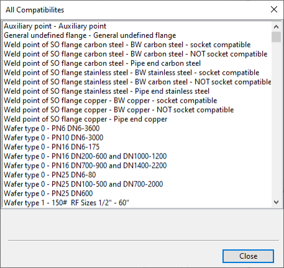
Task: Select SO flange carbon steel Pipe end entry
Action: pos(102,63)
